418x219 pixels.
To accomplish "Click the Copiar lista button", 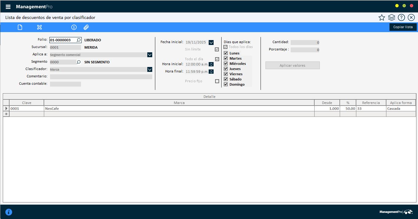I will [x=403, y=27].
